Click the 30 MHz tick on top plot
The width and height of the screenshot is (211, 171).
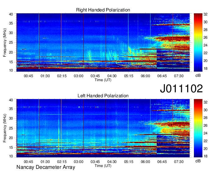click(x=11, y=33)
